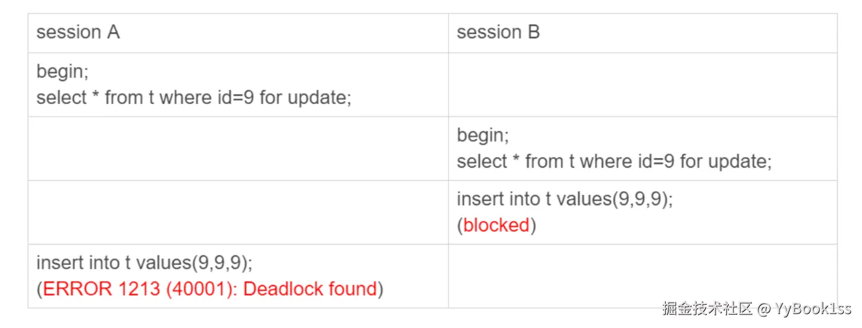Screen dimensions: 862x328
Task: Select "begin;" in the session A column
Action: click(x=62, y=71)
